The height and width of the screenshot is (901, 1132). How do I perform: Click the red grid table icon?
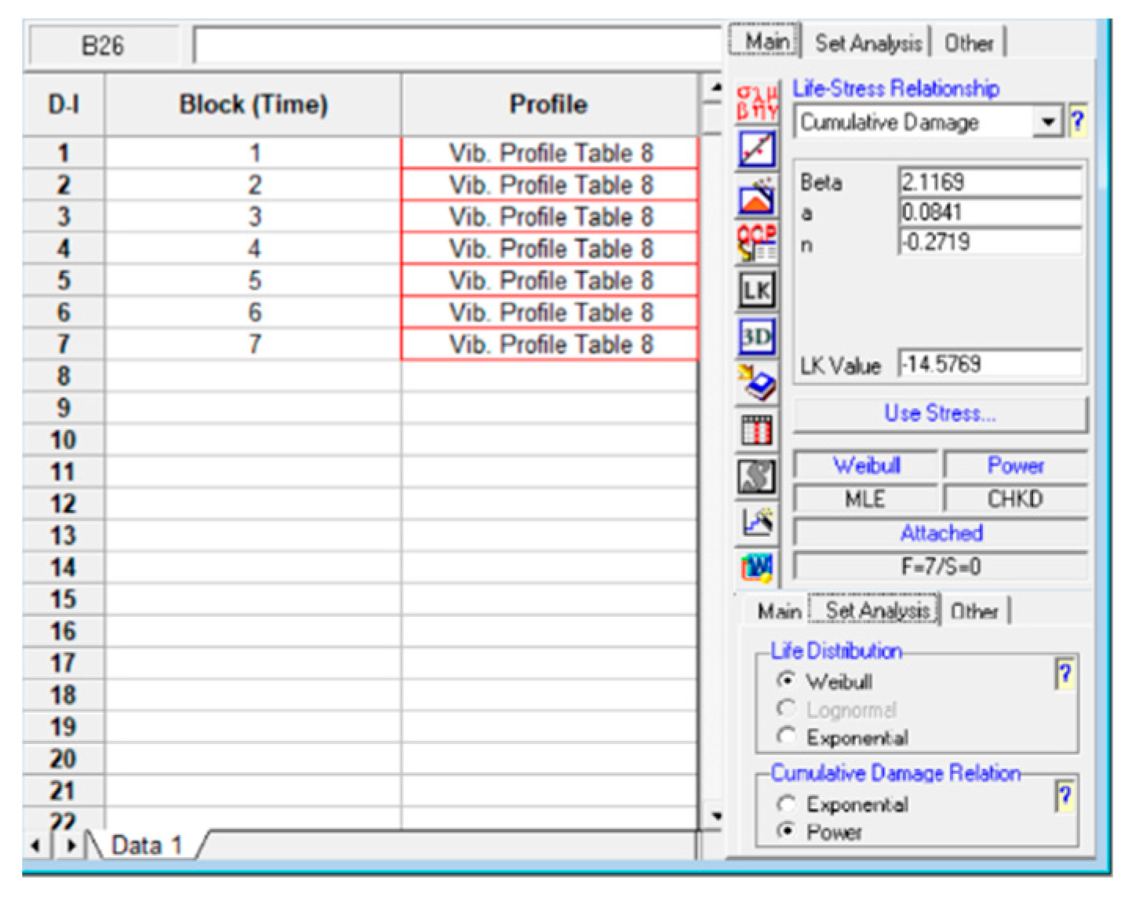click(756, 430)
